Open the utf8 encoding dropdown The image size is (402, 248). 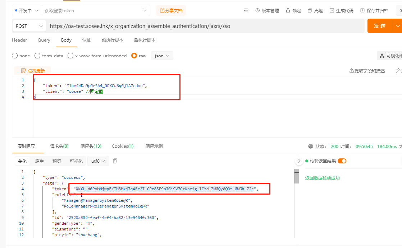coord(98,161)
